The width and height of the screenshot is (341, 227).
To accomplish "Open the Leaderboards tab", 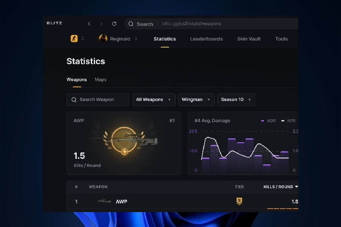I will (x=206, y=39).
